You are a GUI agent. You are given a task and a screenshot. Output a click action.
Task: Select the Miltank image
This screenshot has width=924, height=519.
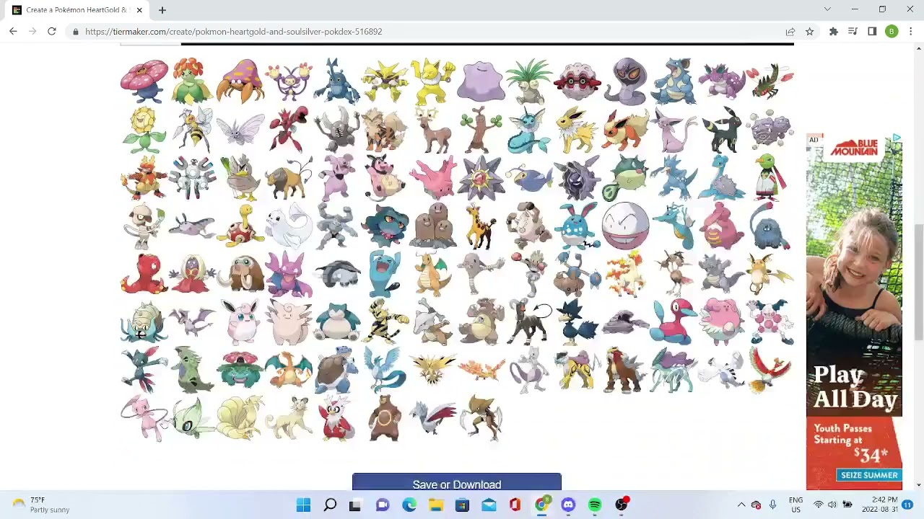(385, 177)
